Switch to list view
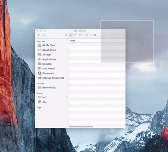168x152 pixels. 71,35
